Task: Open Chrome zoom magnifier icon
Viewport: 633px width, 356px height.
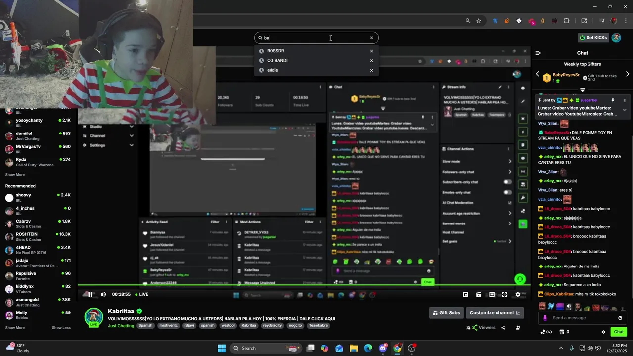Action: pos(468,21)
